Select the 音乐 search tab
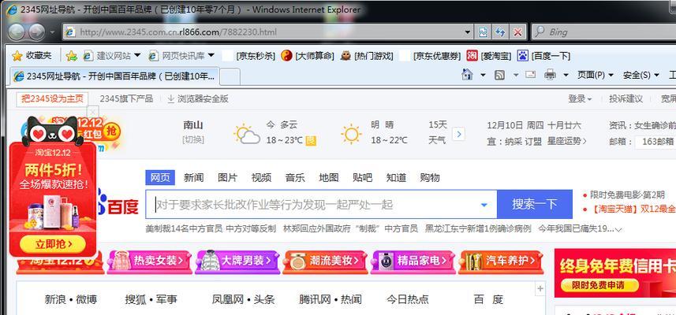676x315 pixels. [x=295, y=177]
